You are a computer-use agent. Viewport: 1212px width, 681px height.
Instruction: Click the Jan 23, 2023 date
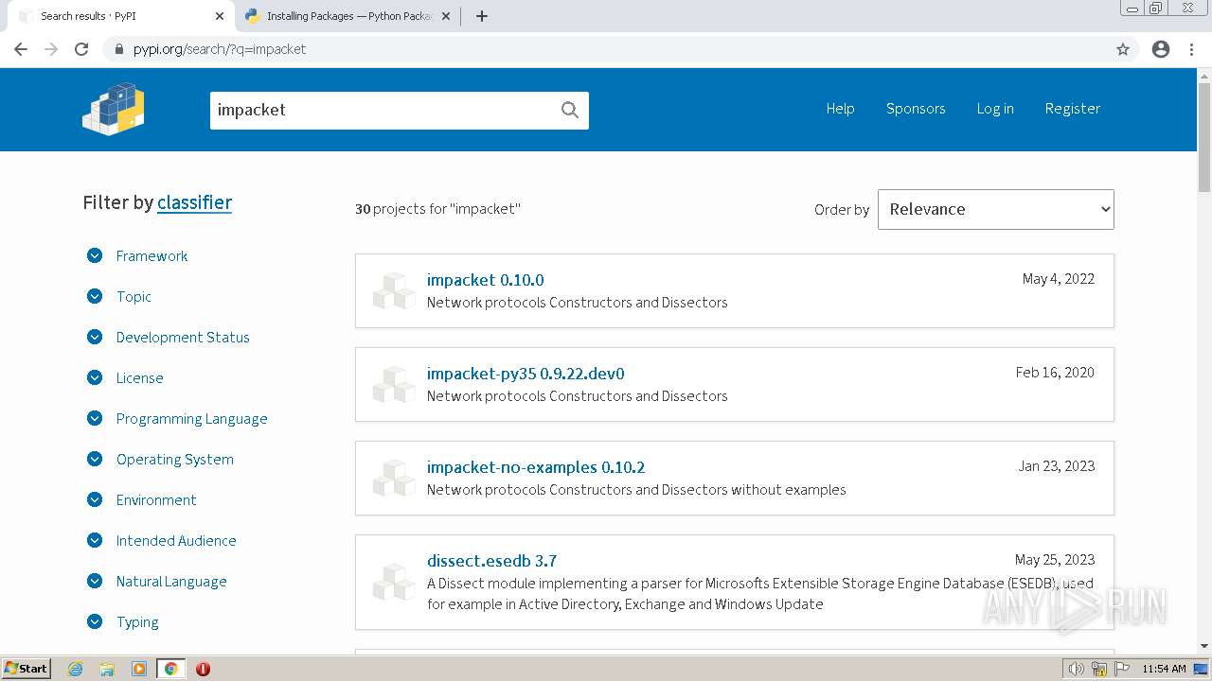(1057, 466)
